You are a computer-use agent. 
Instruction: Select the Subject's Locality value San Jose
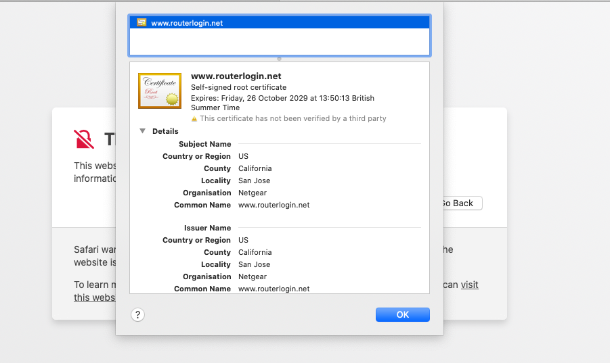coord(254,180)
